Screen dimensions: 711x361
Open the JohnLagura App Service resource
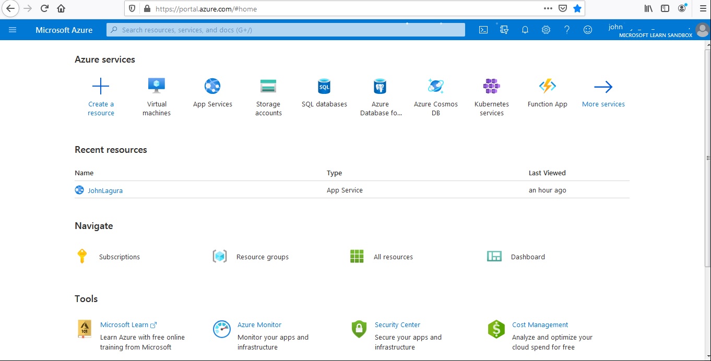coord(105,190)
